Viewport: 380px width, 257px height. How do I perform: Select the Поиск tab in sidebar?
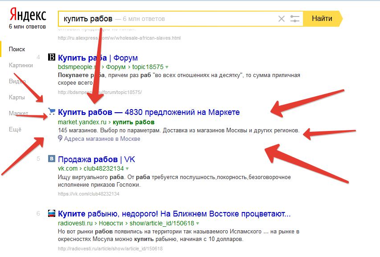(17, 49)
